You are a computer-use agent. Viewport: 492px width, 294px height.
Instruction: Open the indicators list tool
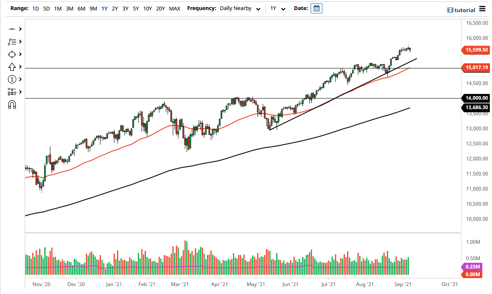click(x=12, y=42)
